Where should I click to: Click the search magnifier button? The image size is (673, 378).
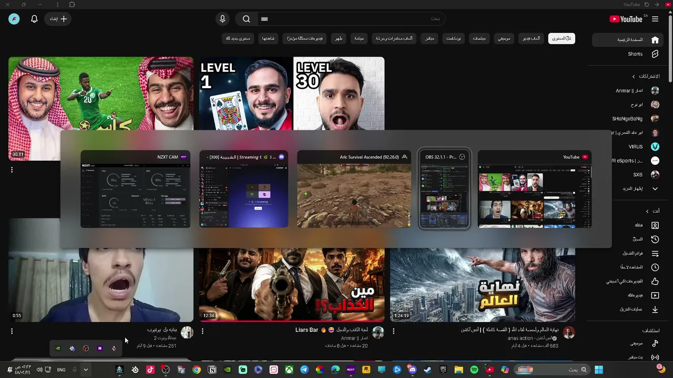point(246,19)
